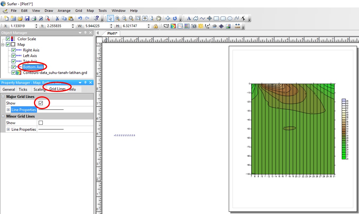Expand Major Grid Lines Line Properties
Image resolution: width=359 pixels, height=214 pixels.
tap(8, 110)
